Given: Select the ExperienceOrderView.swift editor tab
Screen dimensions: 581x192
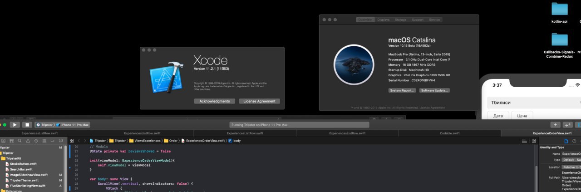Looking at the screenshot, I should (541, 133).
